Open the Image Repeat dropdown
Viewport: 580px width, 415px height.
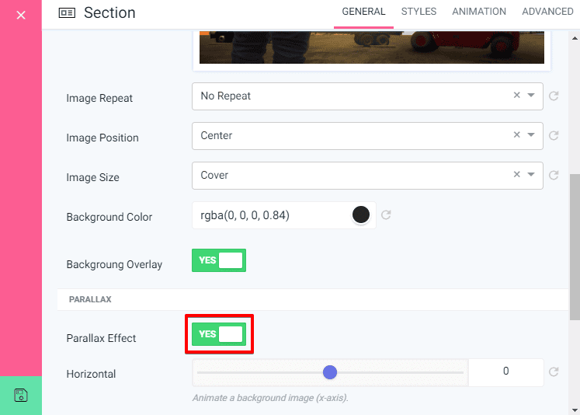click(x=531, y=96)
